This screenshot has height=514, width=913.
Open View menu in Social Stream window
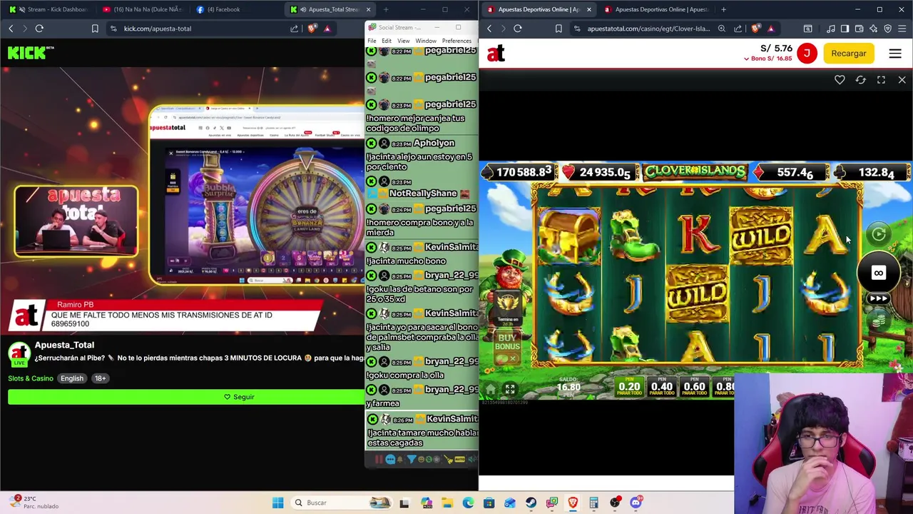(x=403, y=41)
